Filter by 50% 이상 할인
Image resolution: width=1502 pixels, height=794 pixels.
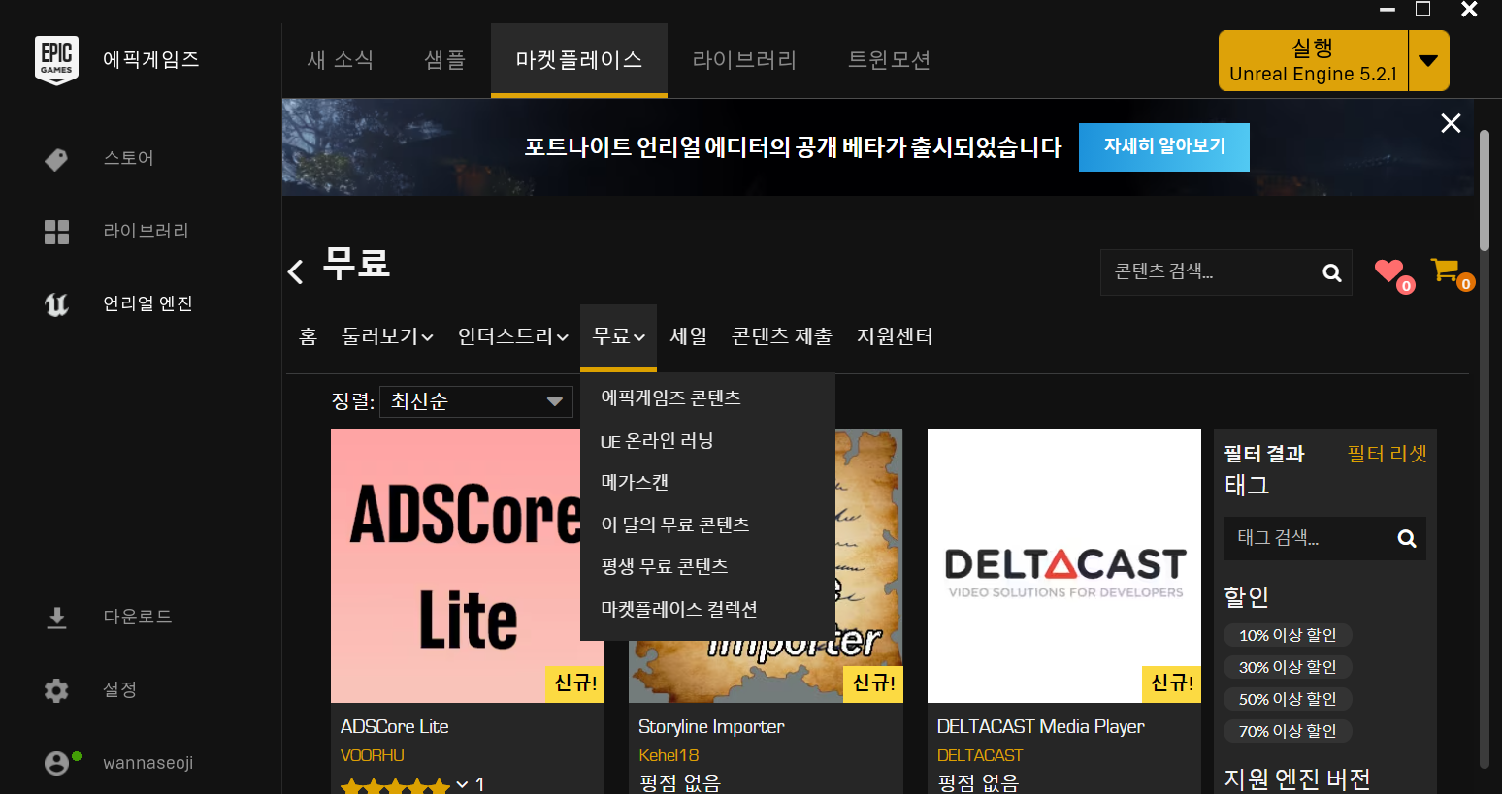pyautogui.click(x=1289, y=699)
